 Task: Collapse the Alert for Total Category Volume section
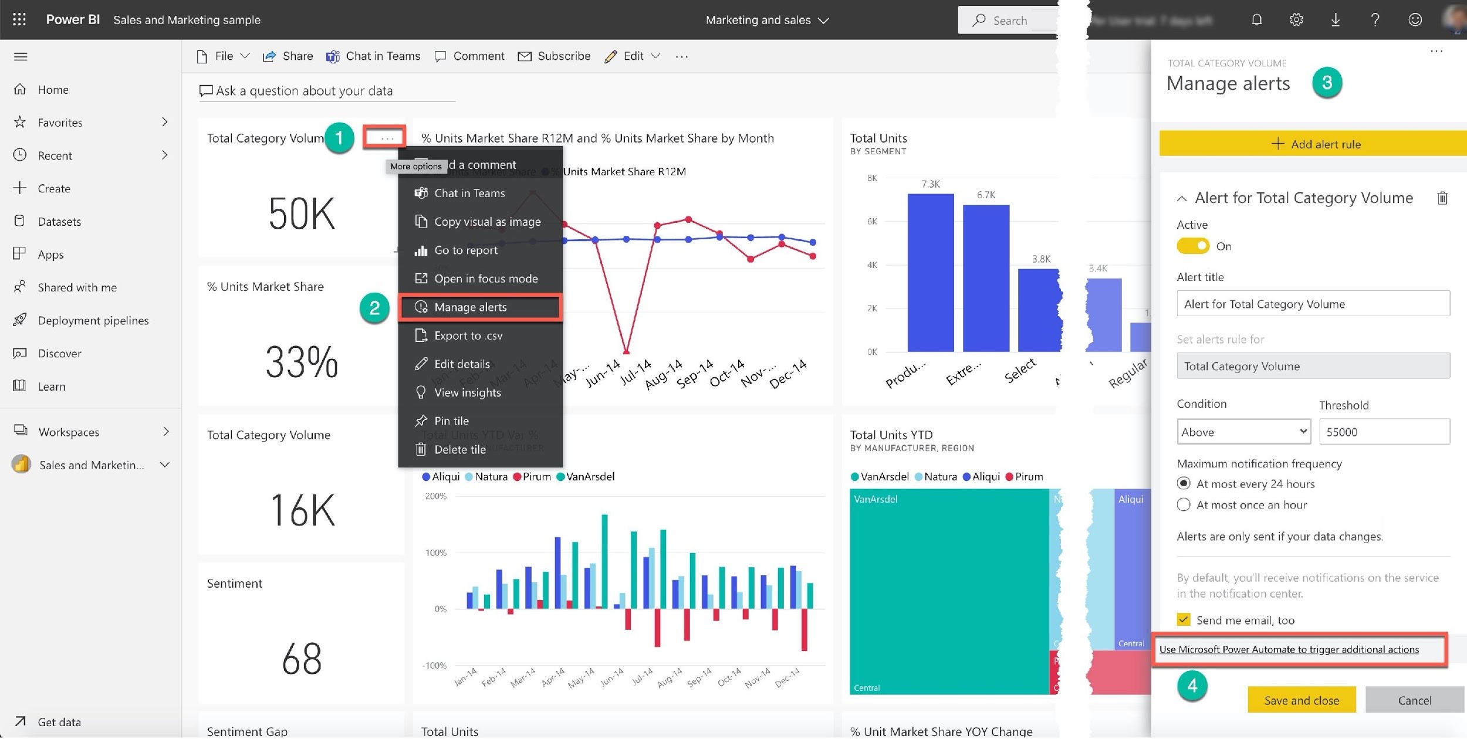[1182, 199]
